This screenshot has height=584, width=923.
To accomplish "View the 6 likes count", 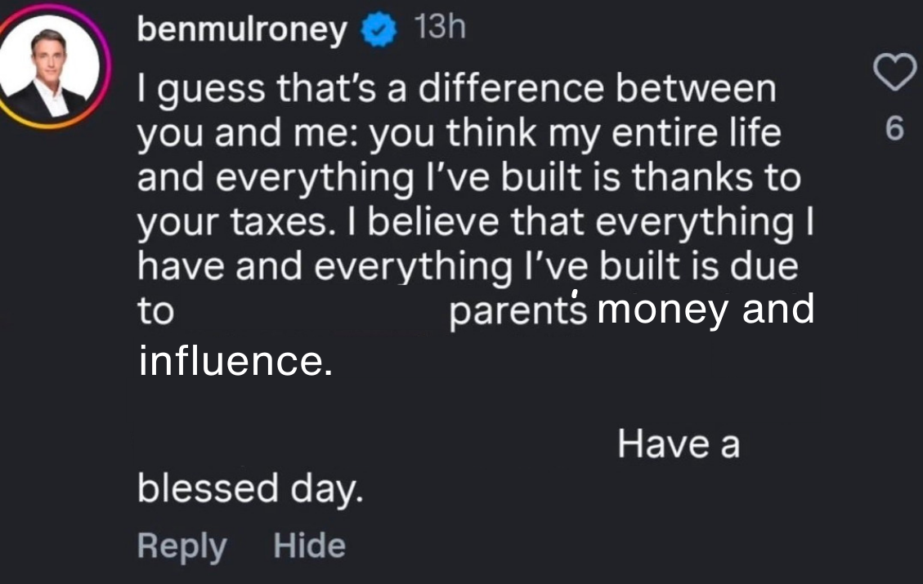I will (x=894, y=129).
